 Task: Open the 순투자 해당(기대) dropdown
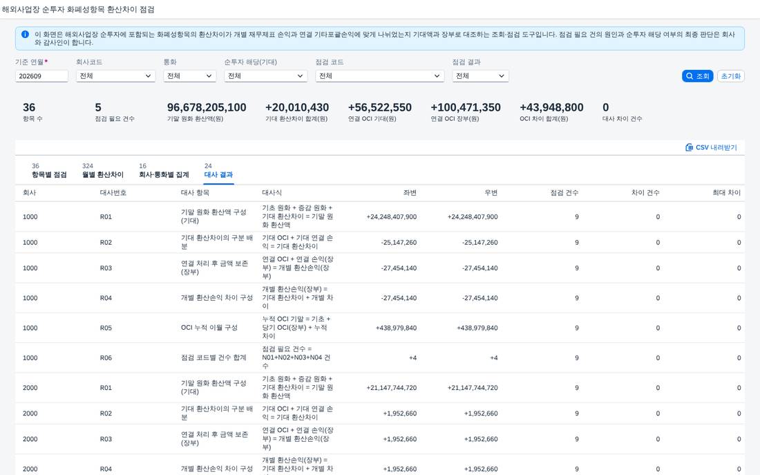click(265, 76)
